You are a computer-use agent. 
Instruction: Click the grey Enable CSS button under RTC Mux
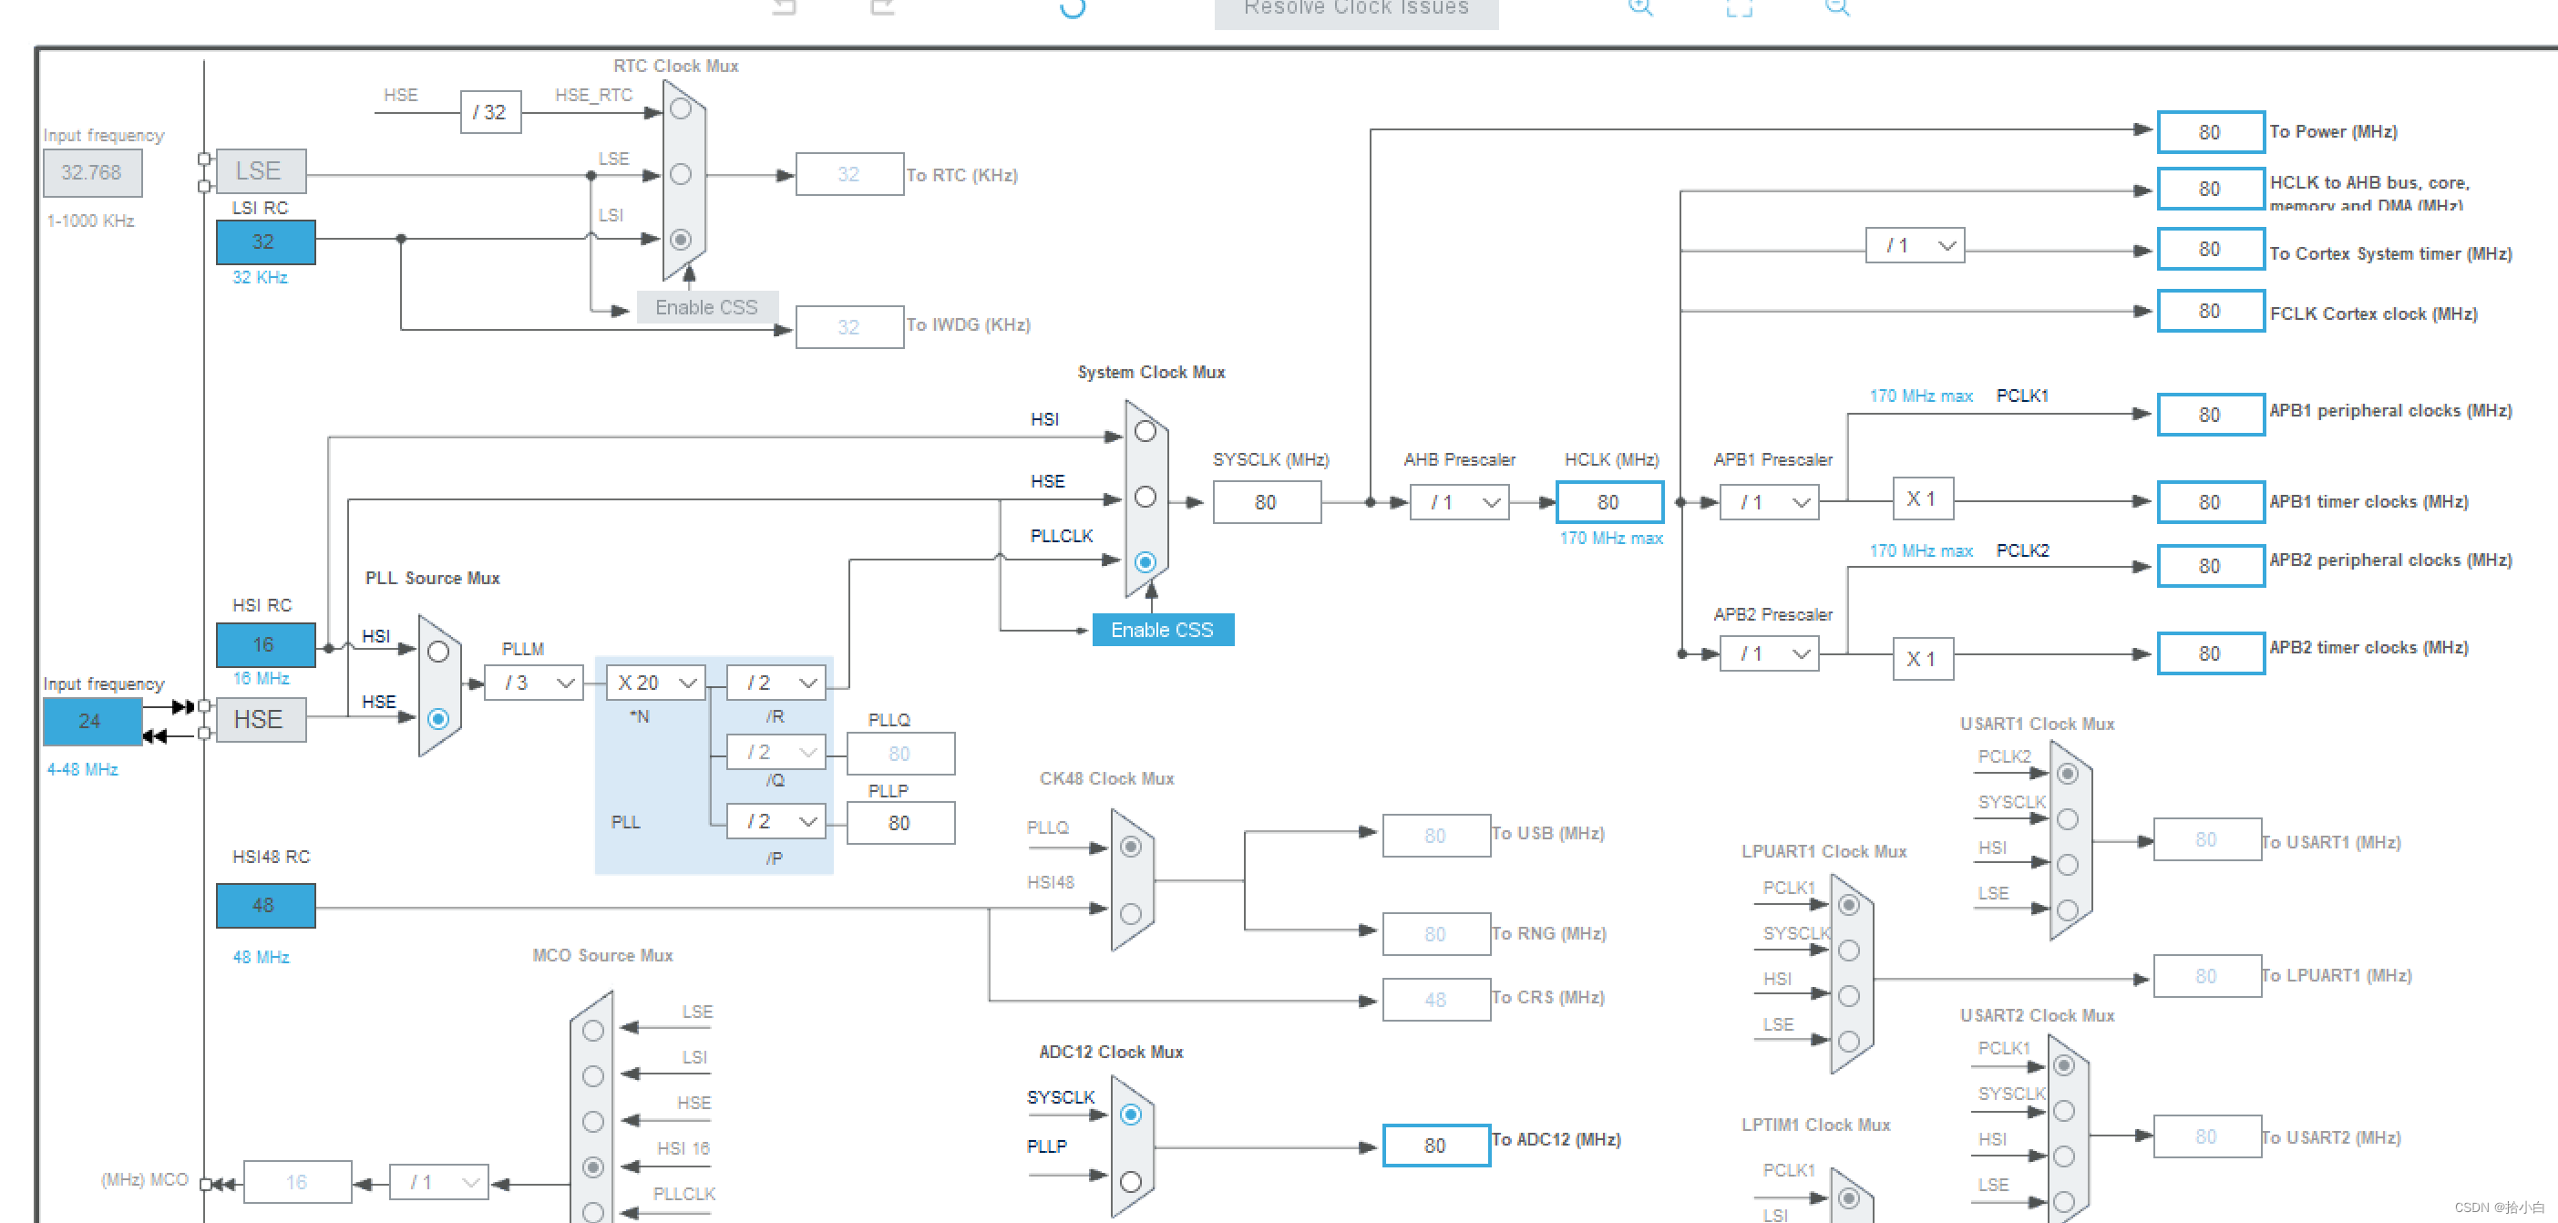click(707, 308)
